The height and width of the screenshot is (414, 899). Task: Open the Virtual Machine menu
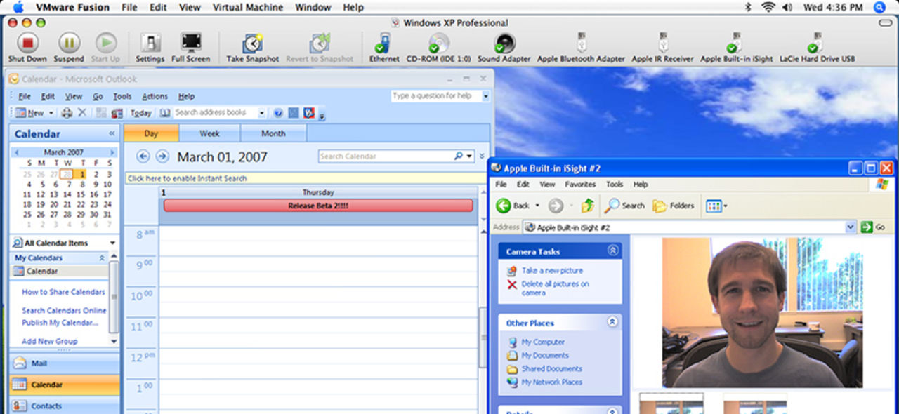247,7
